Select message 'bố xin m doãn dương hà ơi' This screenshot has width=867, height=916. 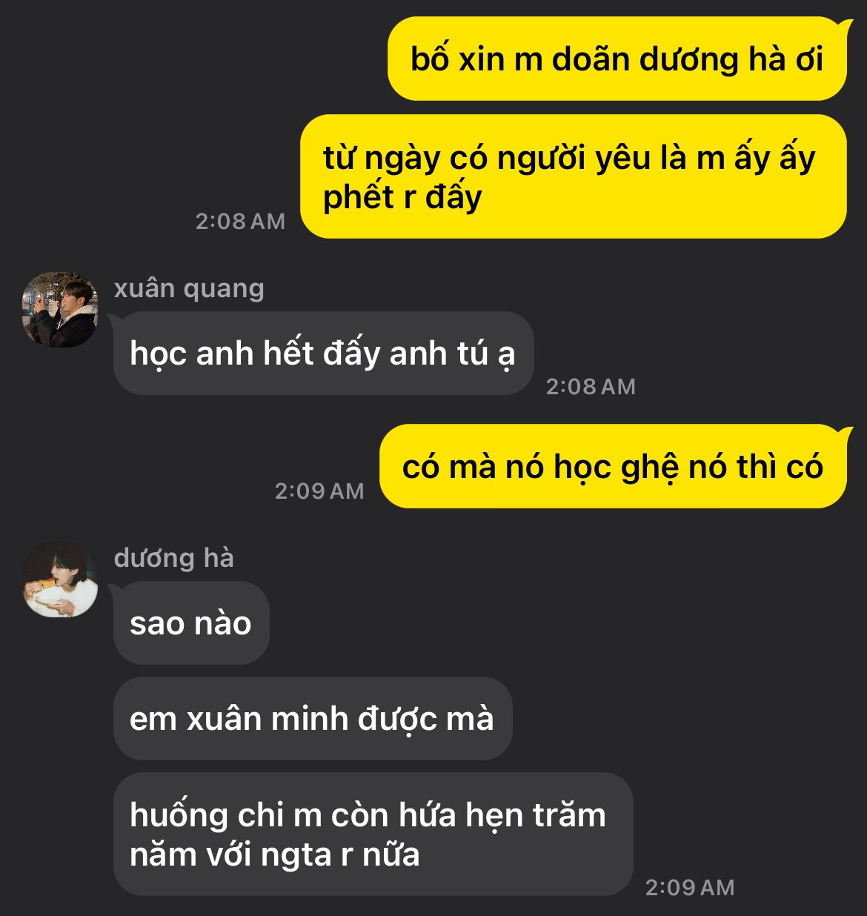pos(617,59)
